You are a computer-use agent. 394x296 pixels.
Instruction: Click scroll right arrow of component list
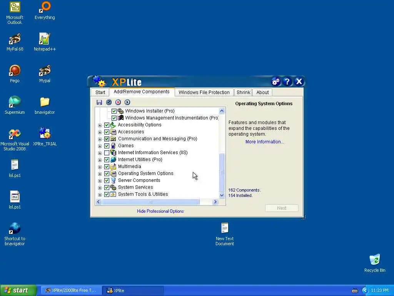pos(215,202)
